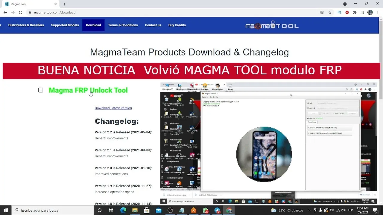
Task: Open Cortana from the taskbar
Action: [x=100, y=210]
